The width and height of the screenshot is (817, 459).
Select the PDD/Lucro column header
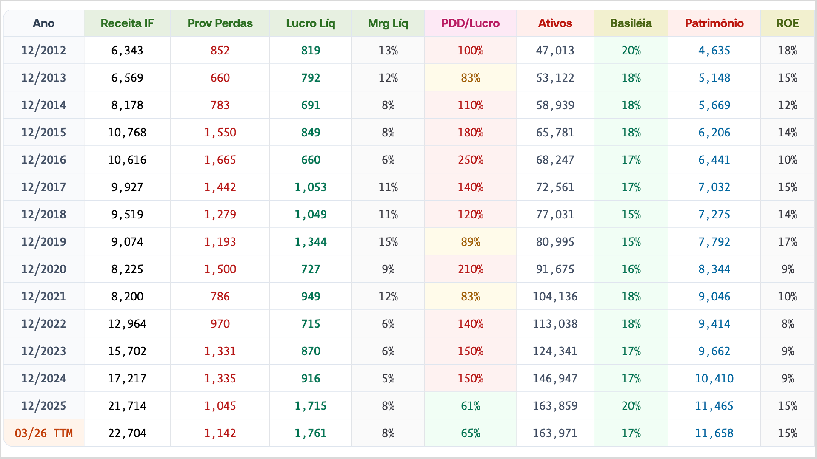pyautogui.click(x=470, y=23)
